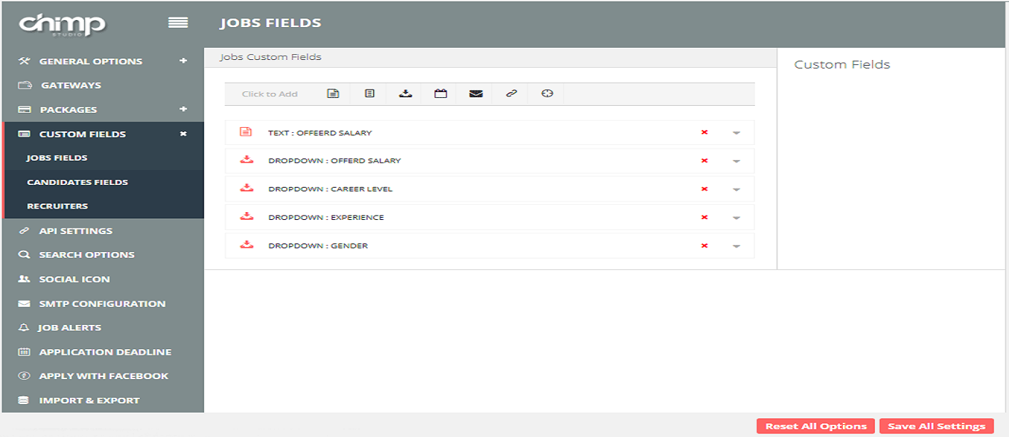Screen dimensions: 1009x437
Task: Open Candidates Fields submenu item
Action: (77, 182)
